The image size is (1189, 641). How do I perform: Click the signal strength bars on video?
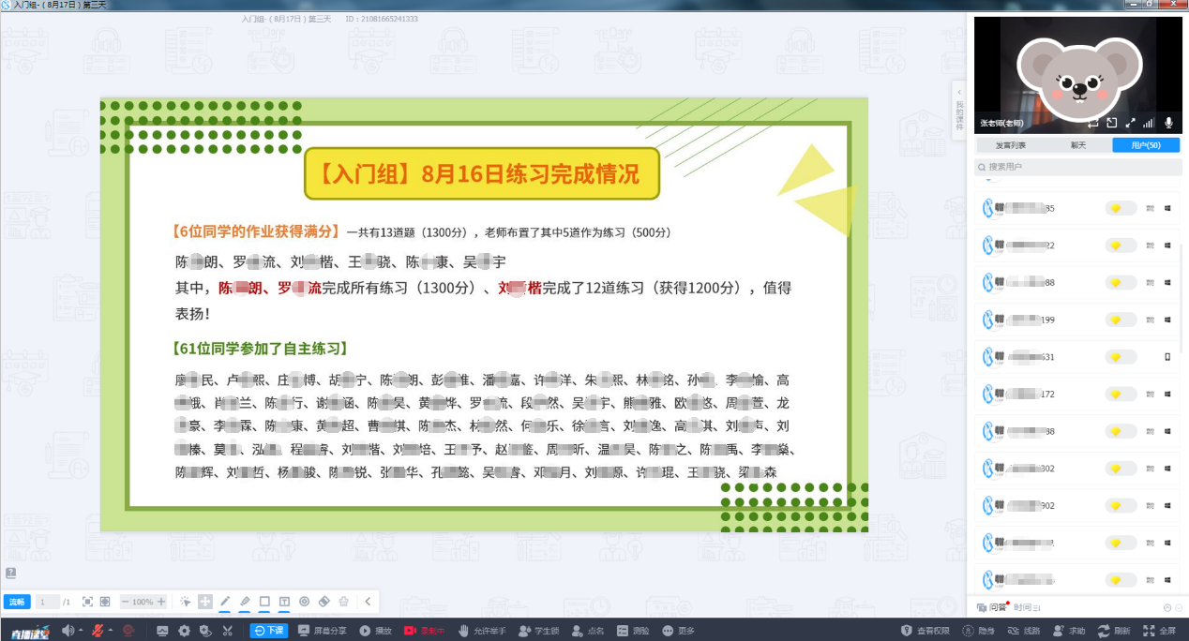1149,123
